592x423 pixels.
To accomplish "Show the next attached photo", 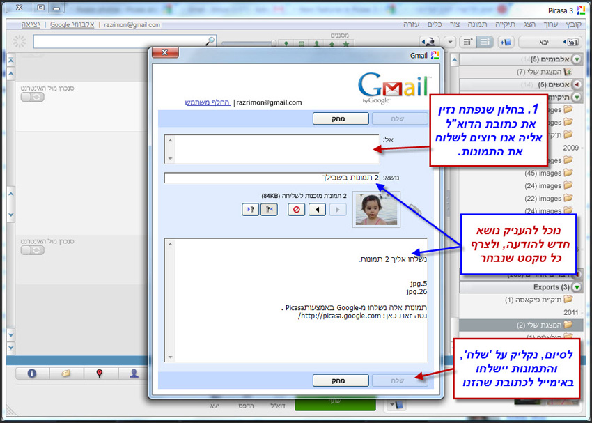I will tap(338, 209).
